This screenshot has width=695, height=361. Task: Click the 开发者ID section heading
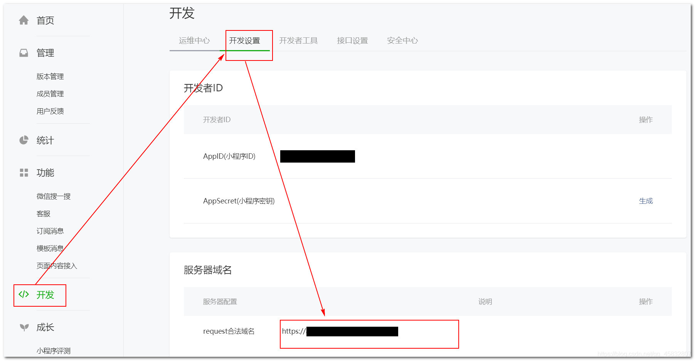[203, 88]
